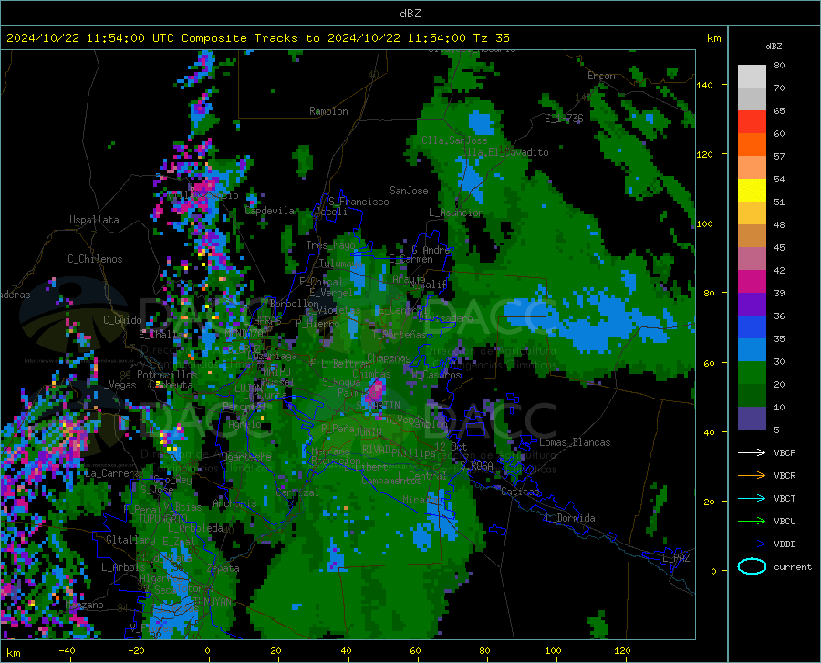
Task: Click the Zapata label
Action: [x=223, y=568]
